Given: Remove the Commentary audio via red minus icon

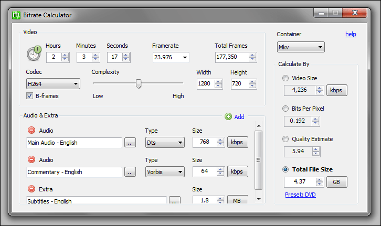Looking at the screenshot, I should (31, 160).
